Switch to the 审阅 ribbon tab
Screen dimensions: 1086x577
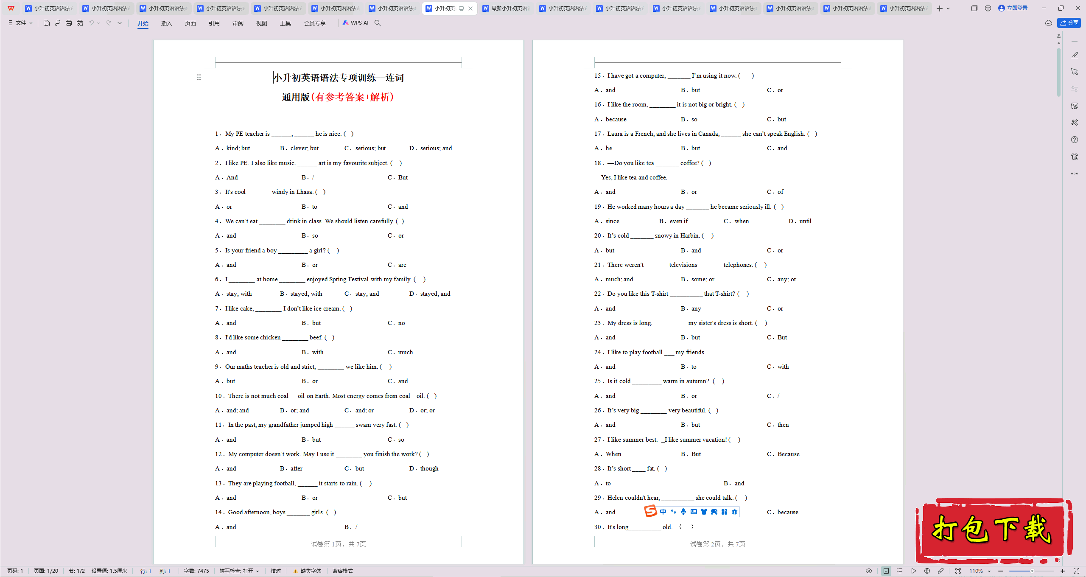click(x=238, y=23)
